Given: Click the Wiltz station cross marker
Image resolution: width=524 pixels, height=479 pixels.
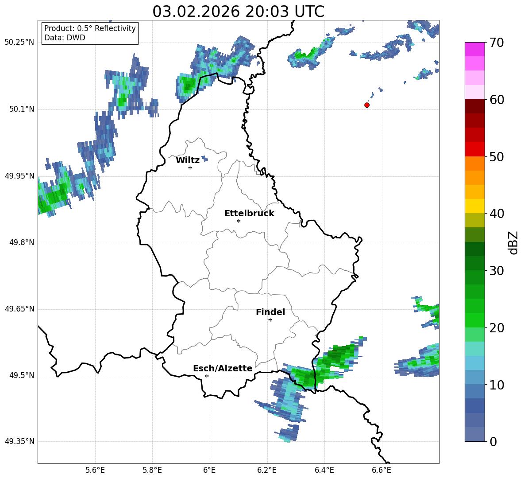Looking at the screenshot, I should point(190,167).
